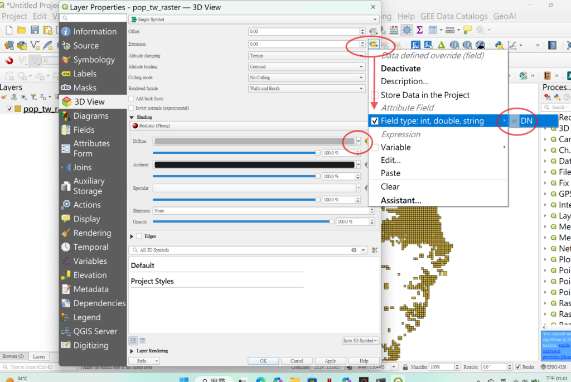Click the OK button
Image resolution: width=571 pixels, height=382 pixels.
coord(263,361)
